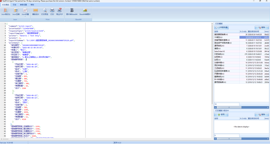Click right arrow of 打印模板 horizontal scrollbar
The height and width of the screenshot is (144, 270).
pyautogui.click(x=268, y=107)
